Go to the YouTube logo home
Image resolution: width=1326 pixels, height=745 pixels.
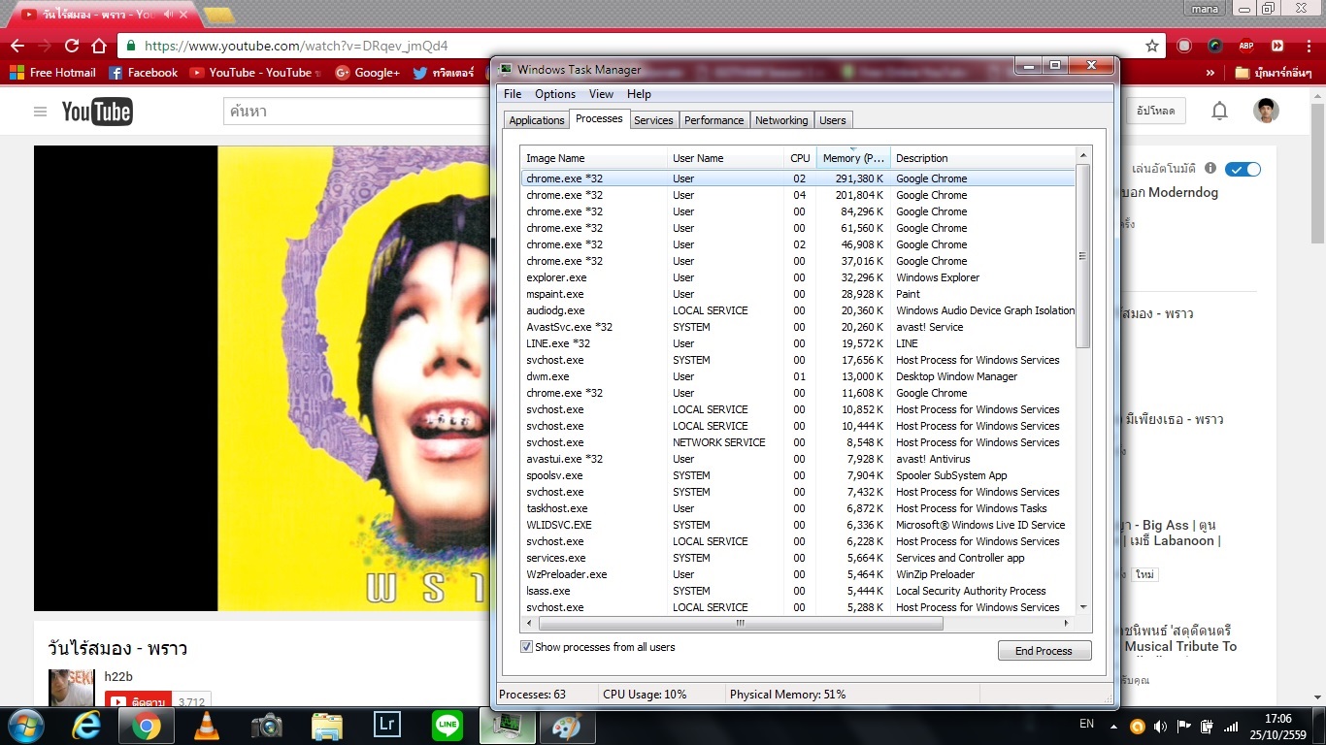pyautogui.click(x=97, y=112)
